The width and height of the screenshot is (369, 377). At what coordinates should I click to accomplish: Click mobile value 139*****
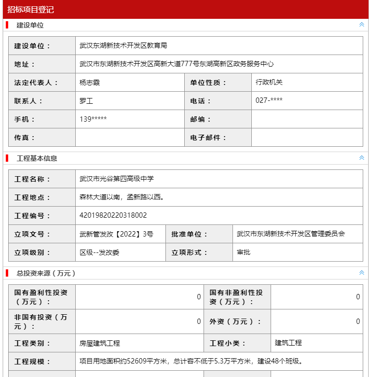(x=93, y=119)
